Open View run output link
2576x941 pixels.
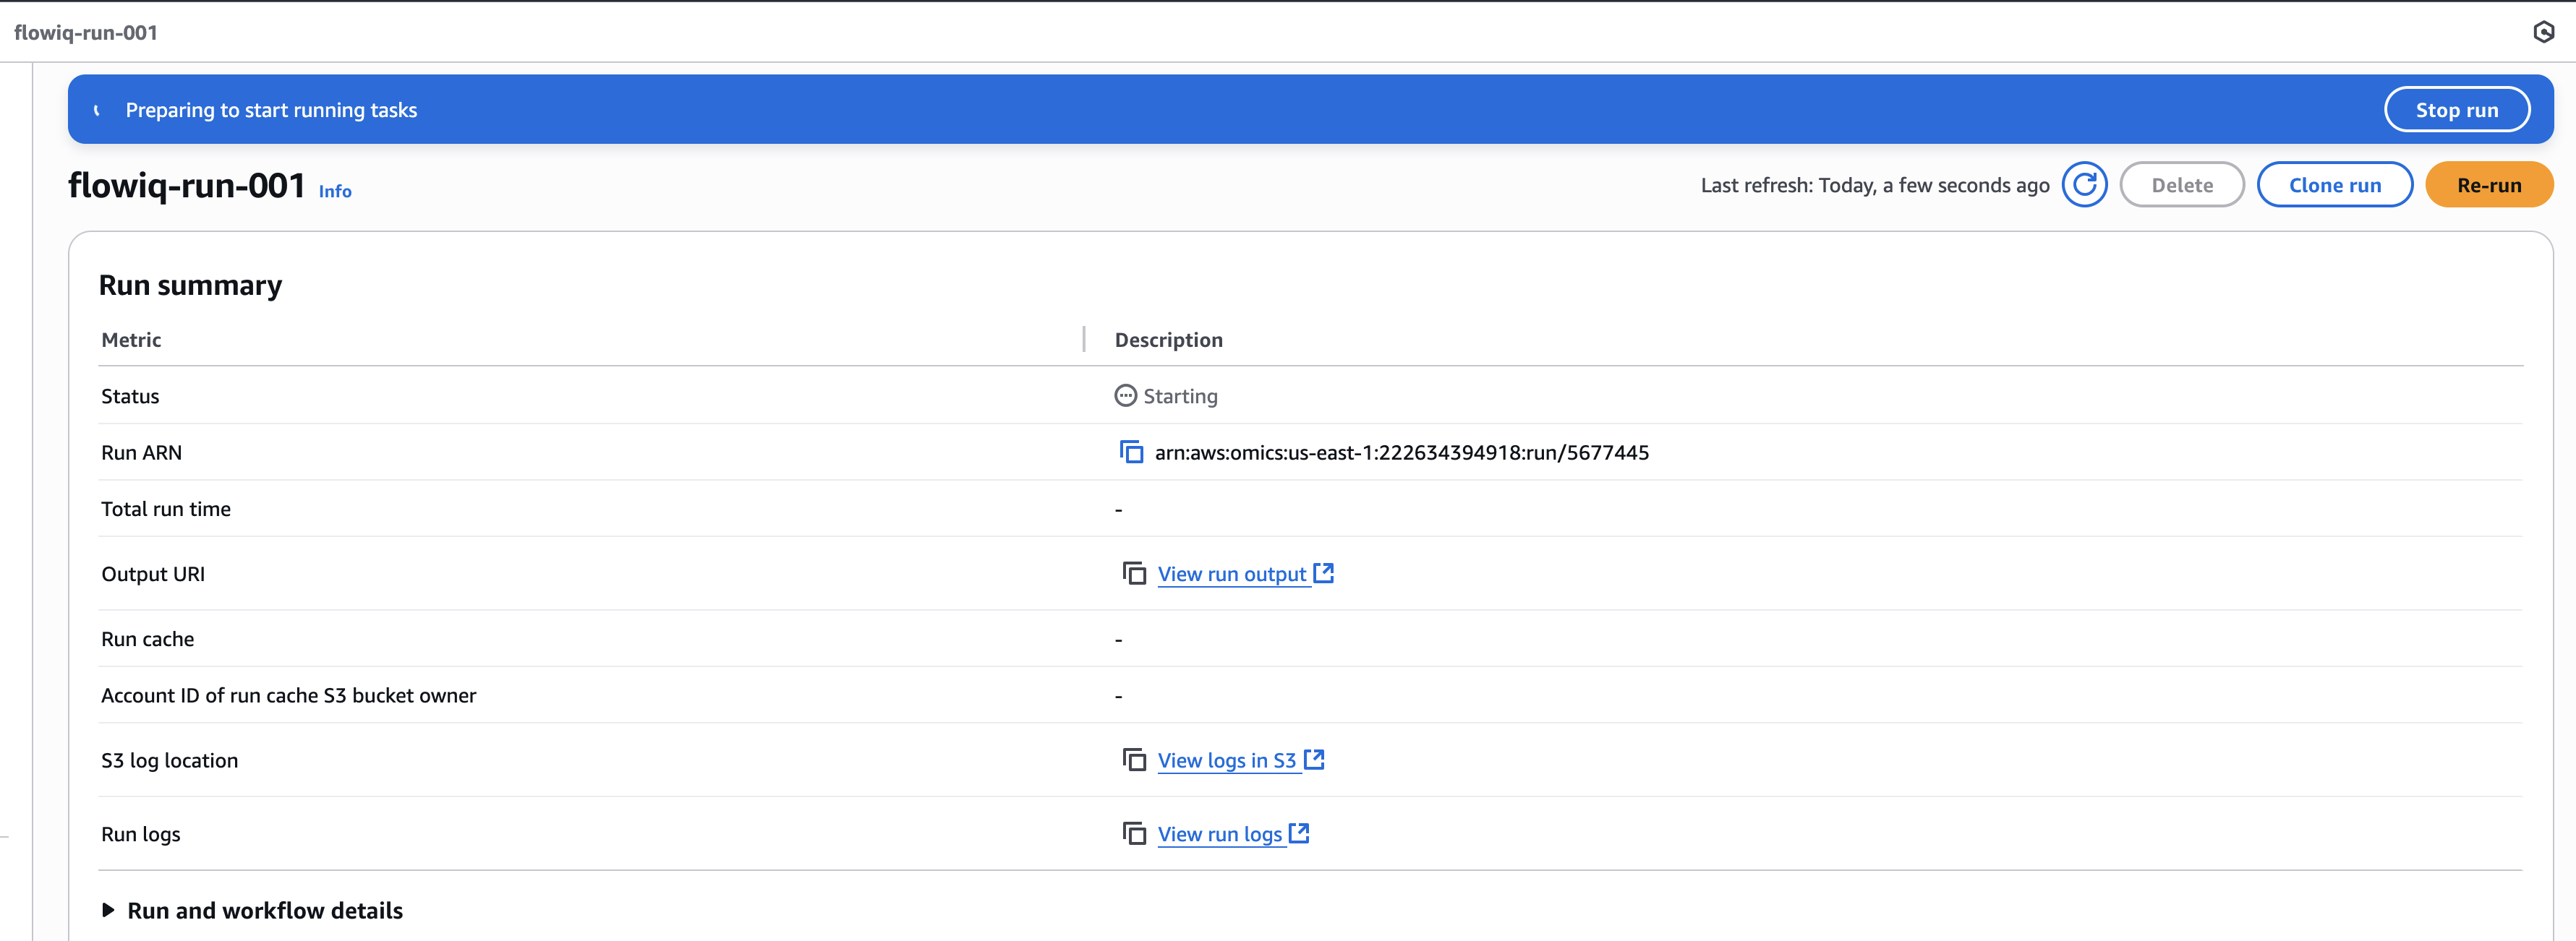(x=1232, y=575)
